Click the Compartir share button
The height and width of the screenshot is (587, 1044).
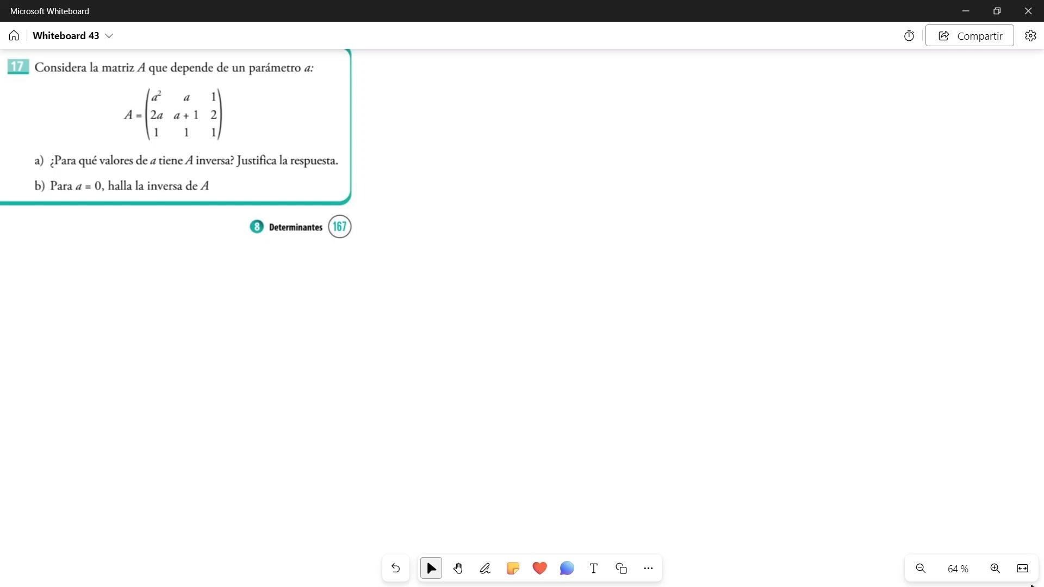(x=970, y=36)
